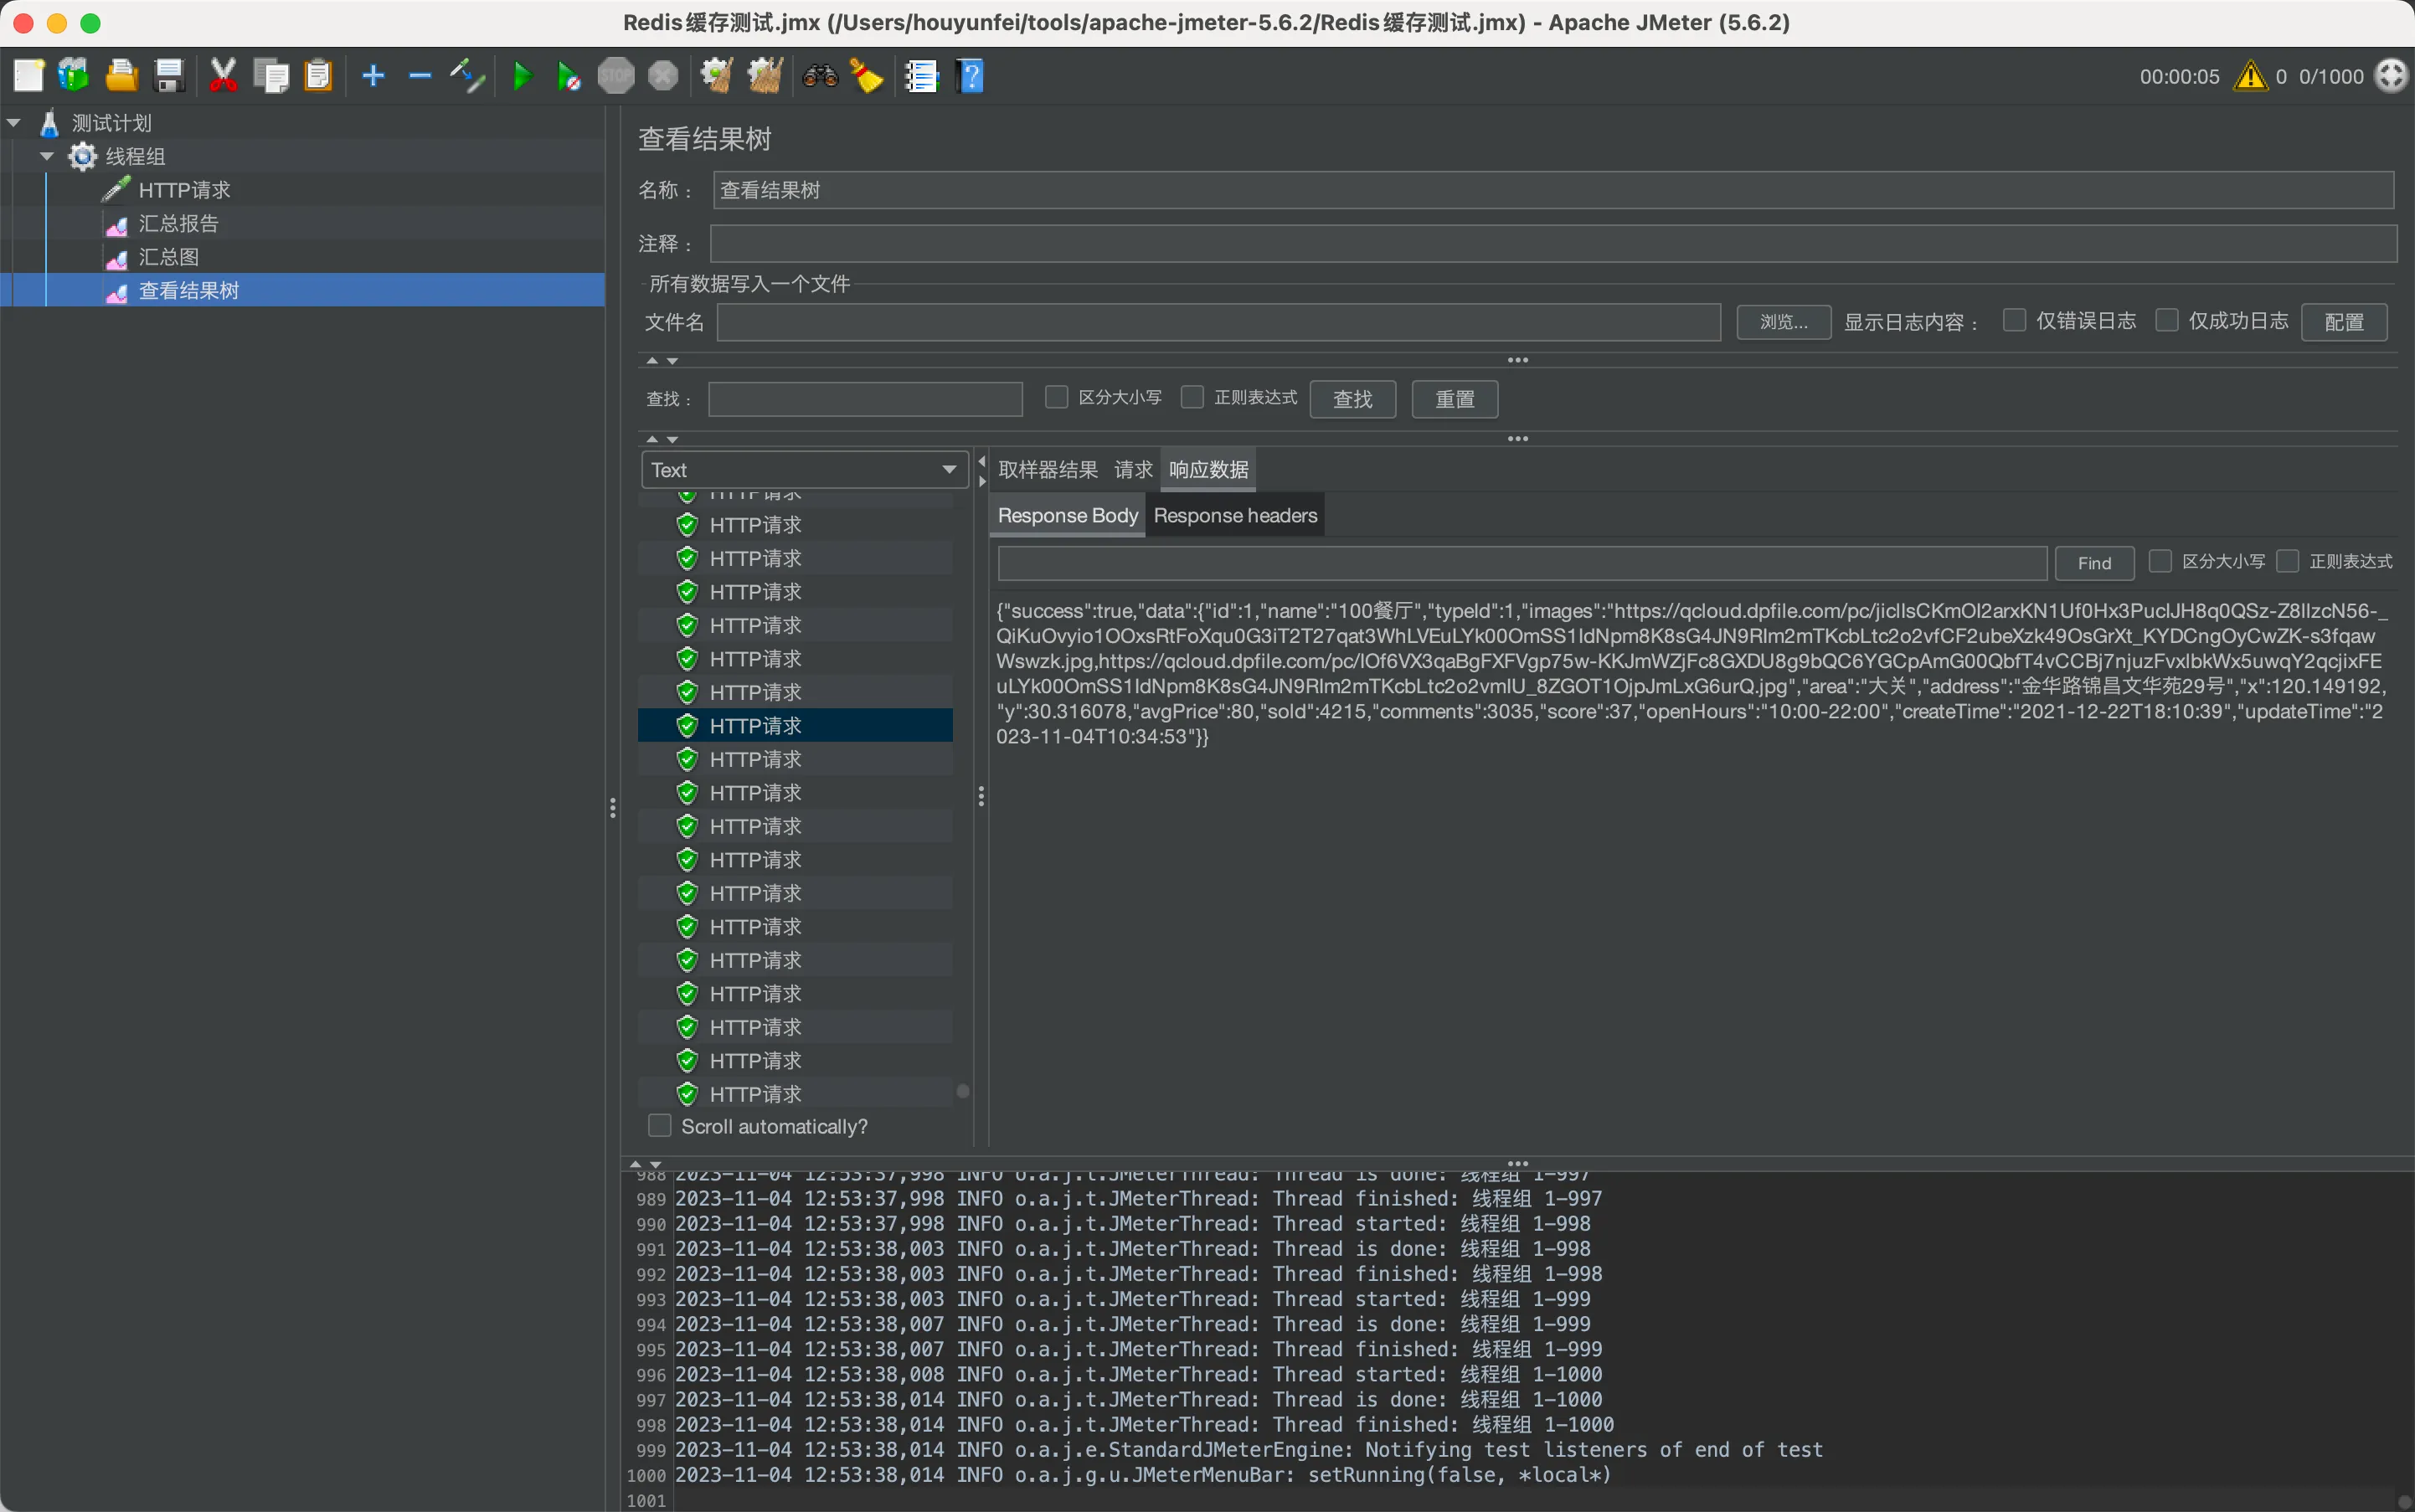The width and height of the screenshot is (2415, 1512).
Task: Click the Open file folder icon
Action: 121,76
